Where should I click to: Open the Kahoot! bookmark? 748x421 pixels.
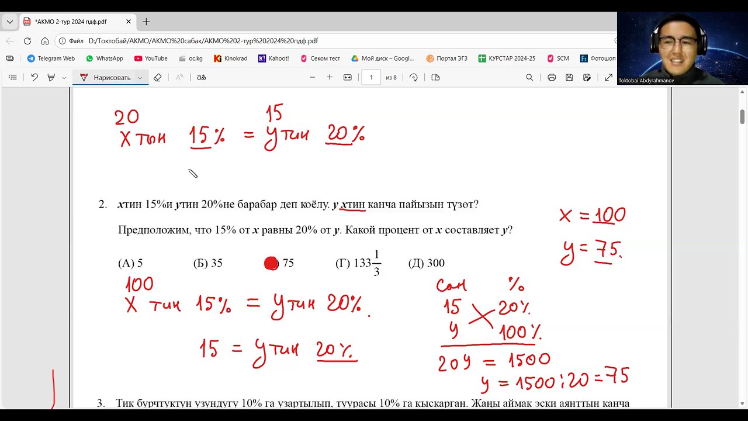[273, 58]
